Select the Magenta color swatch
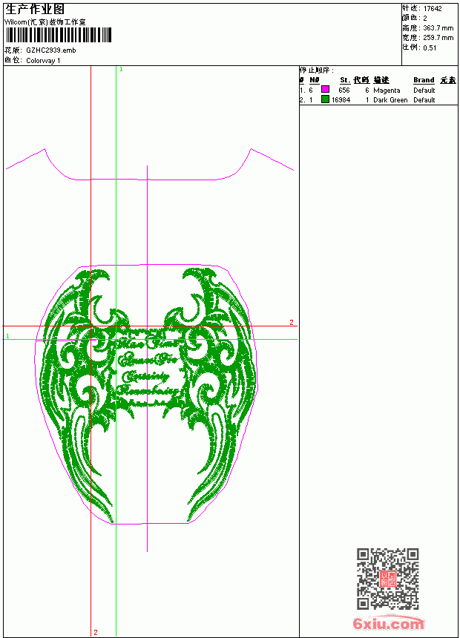This screenshot has width=460, height=638. click(325, 90)
